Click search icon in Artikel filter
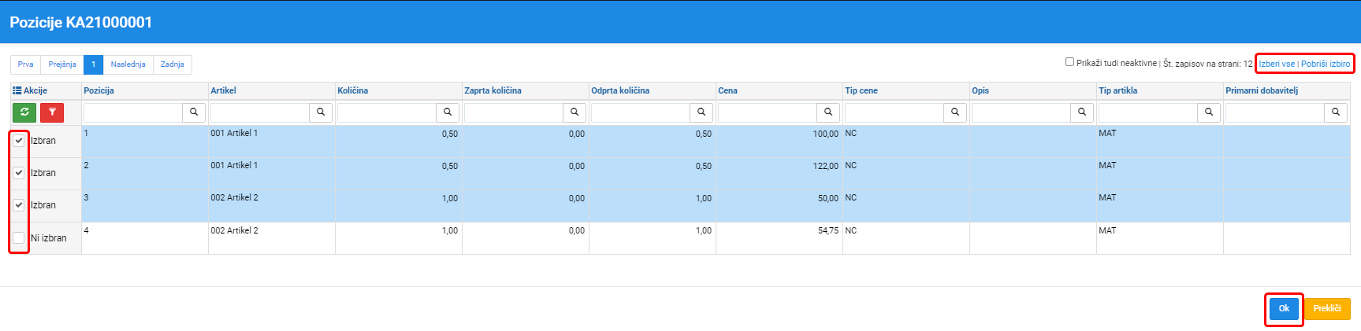This screenshot has width=1361, height=331. point(321,112)
